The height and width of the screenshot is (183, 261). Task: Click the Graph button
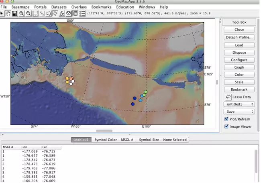pos(239,67)
